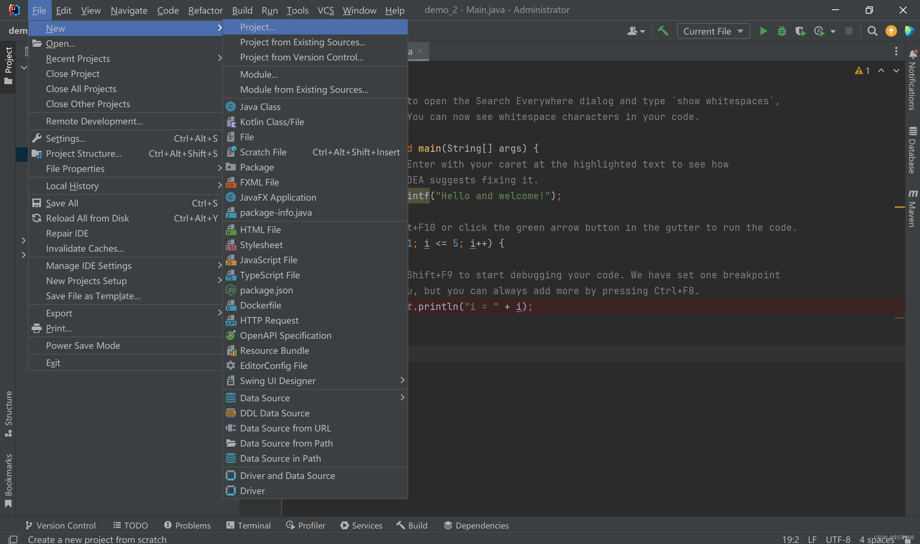Choose Scratch File menu entry

click(x=315, y=152)
